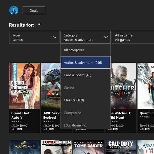Open Assassin's Creed Unity tile

tap(146, 147)
